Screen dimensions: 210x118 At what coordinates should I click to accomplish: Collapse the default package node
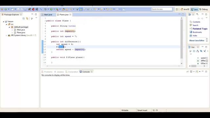tap(9, 27)
